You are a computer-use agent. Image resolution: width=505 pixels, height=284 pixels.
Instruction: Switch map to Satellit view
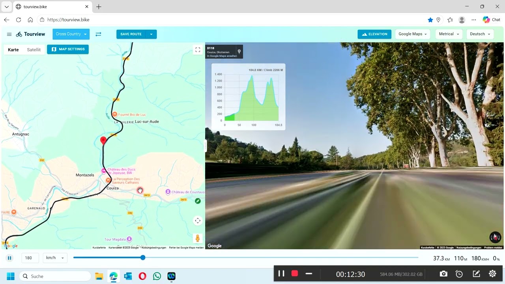click(34, 50)
